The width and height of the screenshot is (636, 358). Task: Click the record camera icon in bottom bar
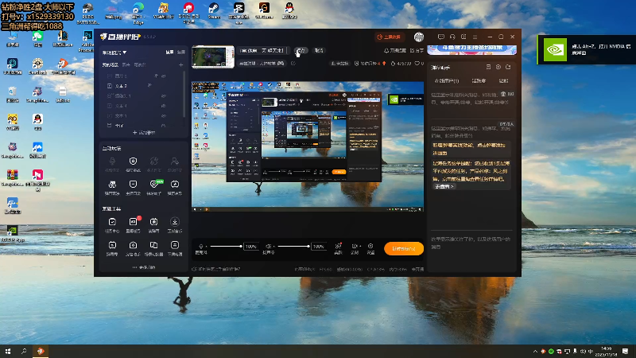(354, 246)
